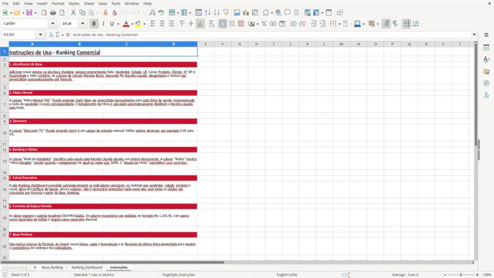Open Sidebar Properties panel icon
494x278 pixels.
(x=486, y=47)
